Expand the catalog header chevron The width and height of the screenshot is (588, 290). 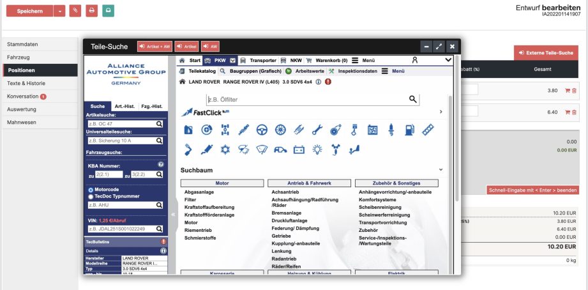click(x=448, y=60)
